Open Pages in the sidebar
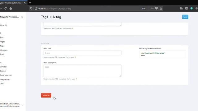This screenshot has width=198, height=111. pos(2,42)
